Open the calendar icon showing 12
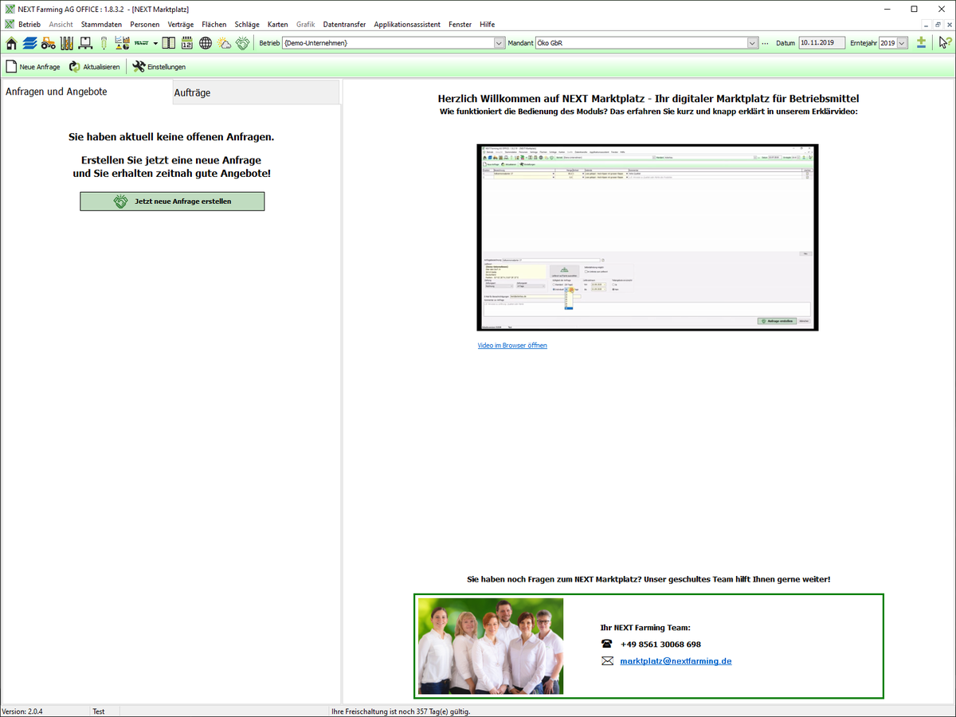Viewport: 956px width, 717px height. [x=187, y=43]
